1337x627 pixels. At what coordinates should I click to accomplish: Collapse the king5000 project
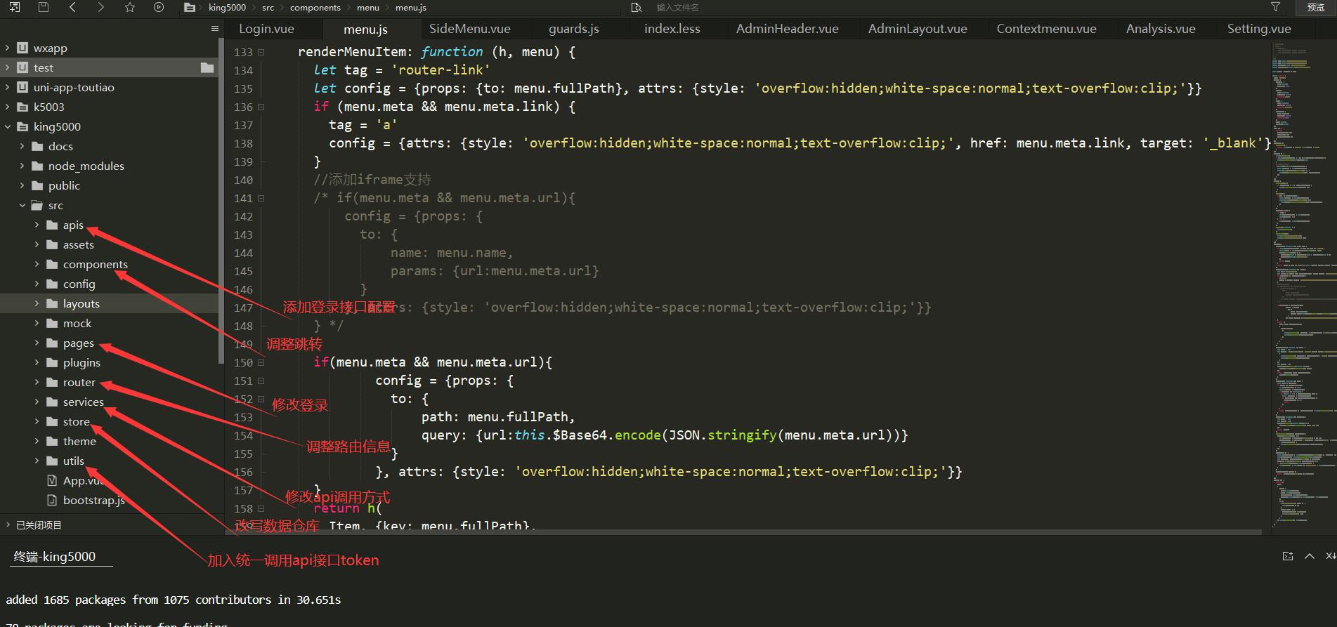click(8, 126)
